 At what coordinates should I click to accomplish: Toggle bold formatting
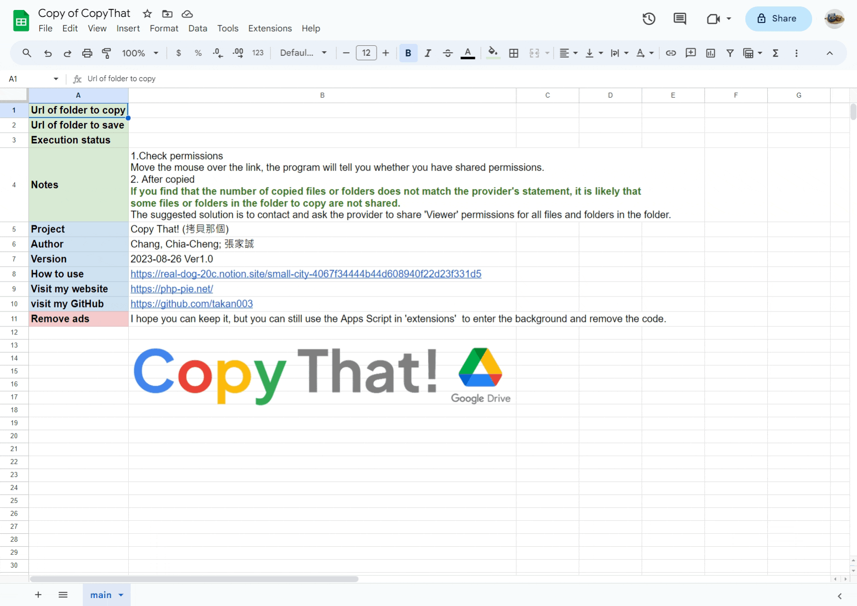408,53
